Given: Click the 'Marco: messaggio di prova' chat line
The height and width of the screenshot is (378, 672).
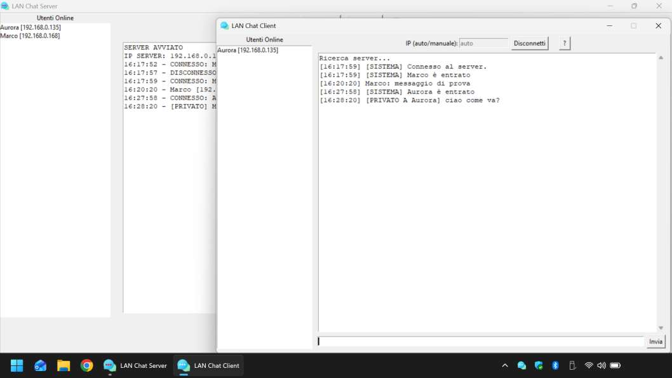Looking at the screenshot, I should click(394, 84).
